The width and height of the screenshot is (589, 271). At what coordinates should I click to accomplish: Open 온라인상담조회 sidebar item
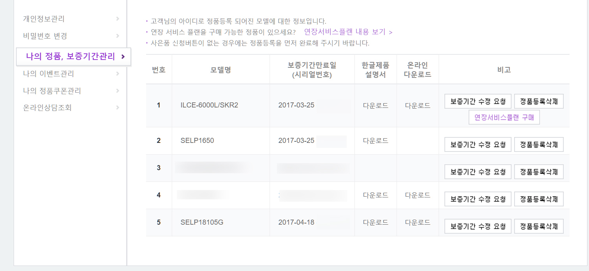48,108
